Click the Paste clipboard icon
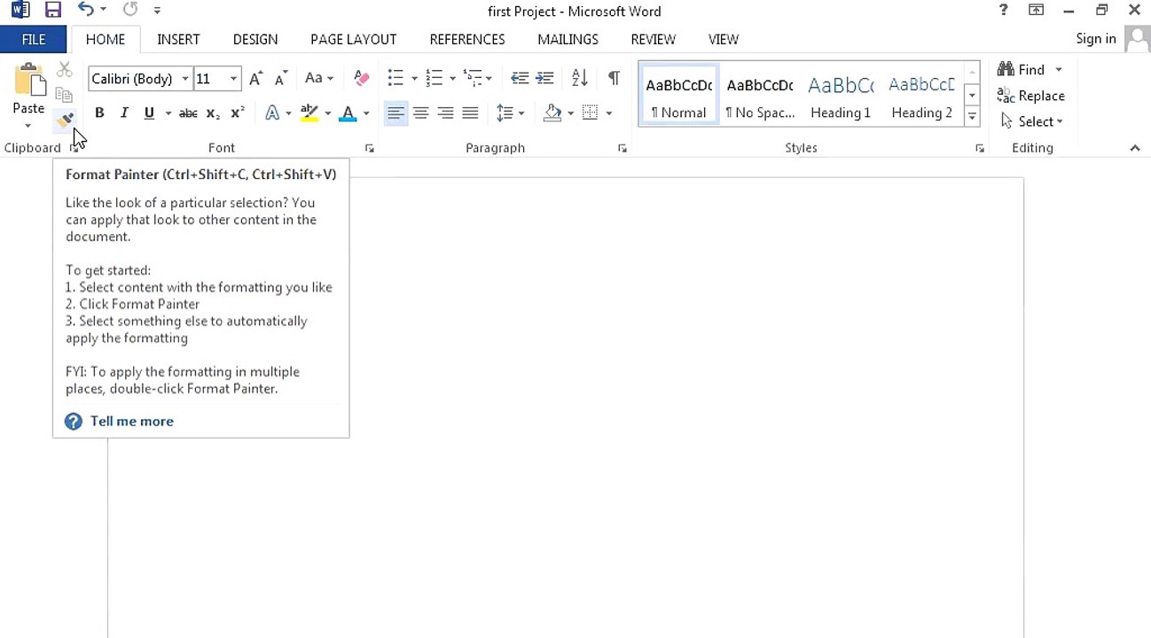Screen dimensions: 1151x638 point(29,81)
